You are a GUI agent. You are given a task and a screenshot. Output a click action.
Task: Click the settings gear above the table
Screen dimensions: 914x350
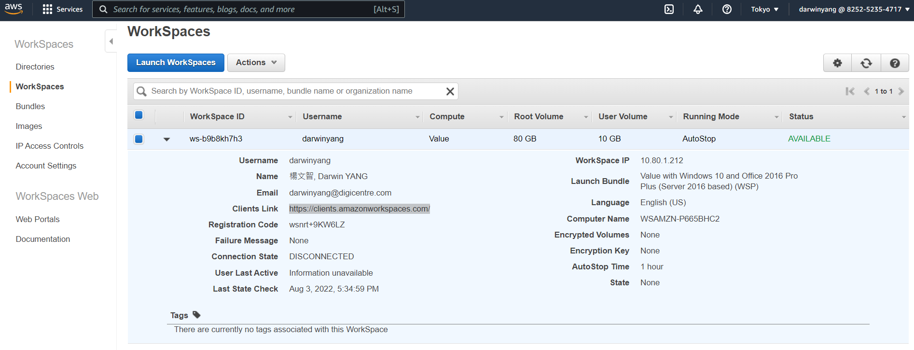click(x=837, y=63)
